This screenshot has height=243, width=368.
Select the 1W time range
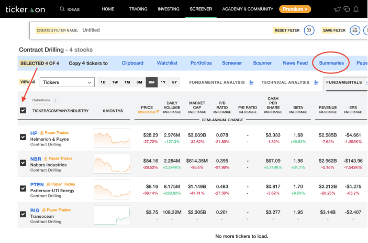(x=115, y=82)
